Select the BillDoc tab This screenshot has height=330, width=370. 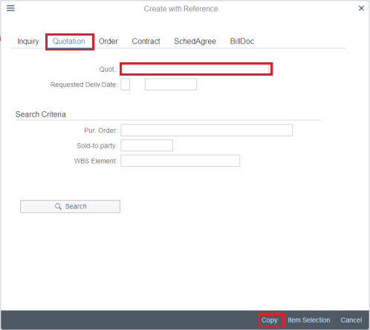tap(242, 41)
